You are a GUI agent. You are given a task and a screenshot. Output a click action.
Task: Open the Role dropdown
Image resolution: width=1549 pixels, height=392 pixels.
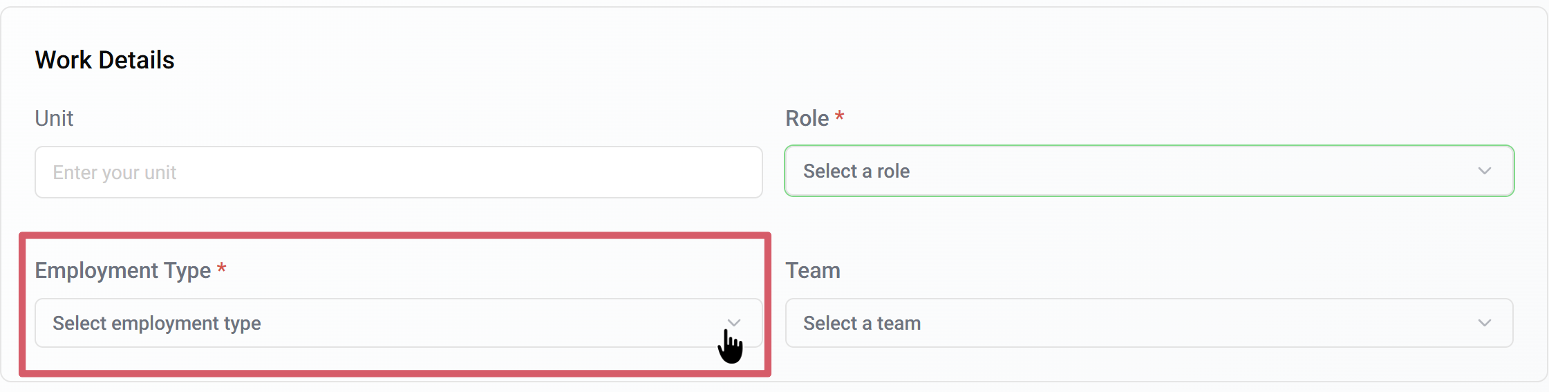tap(1147, 171)
